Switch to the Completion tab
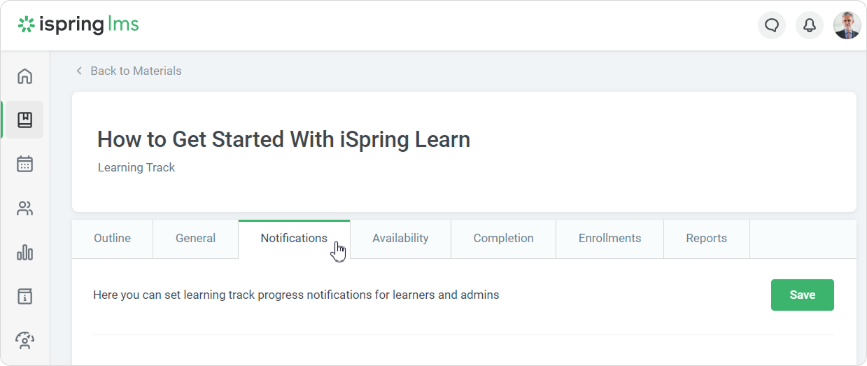 pyautogui.click(x=503, y=239)
